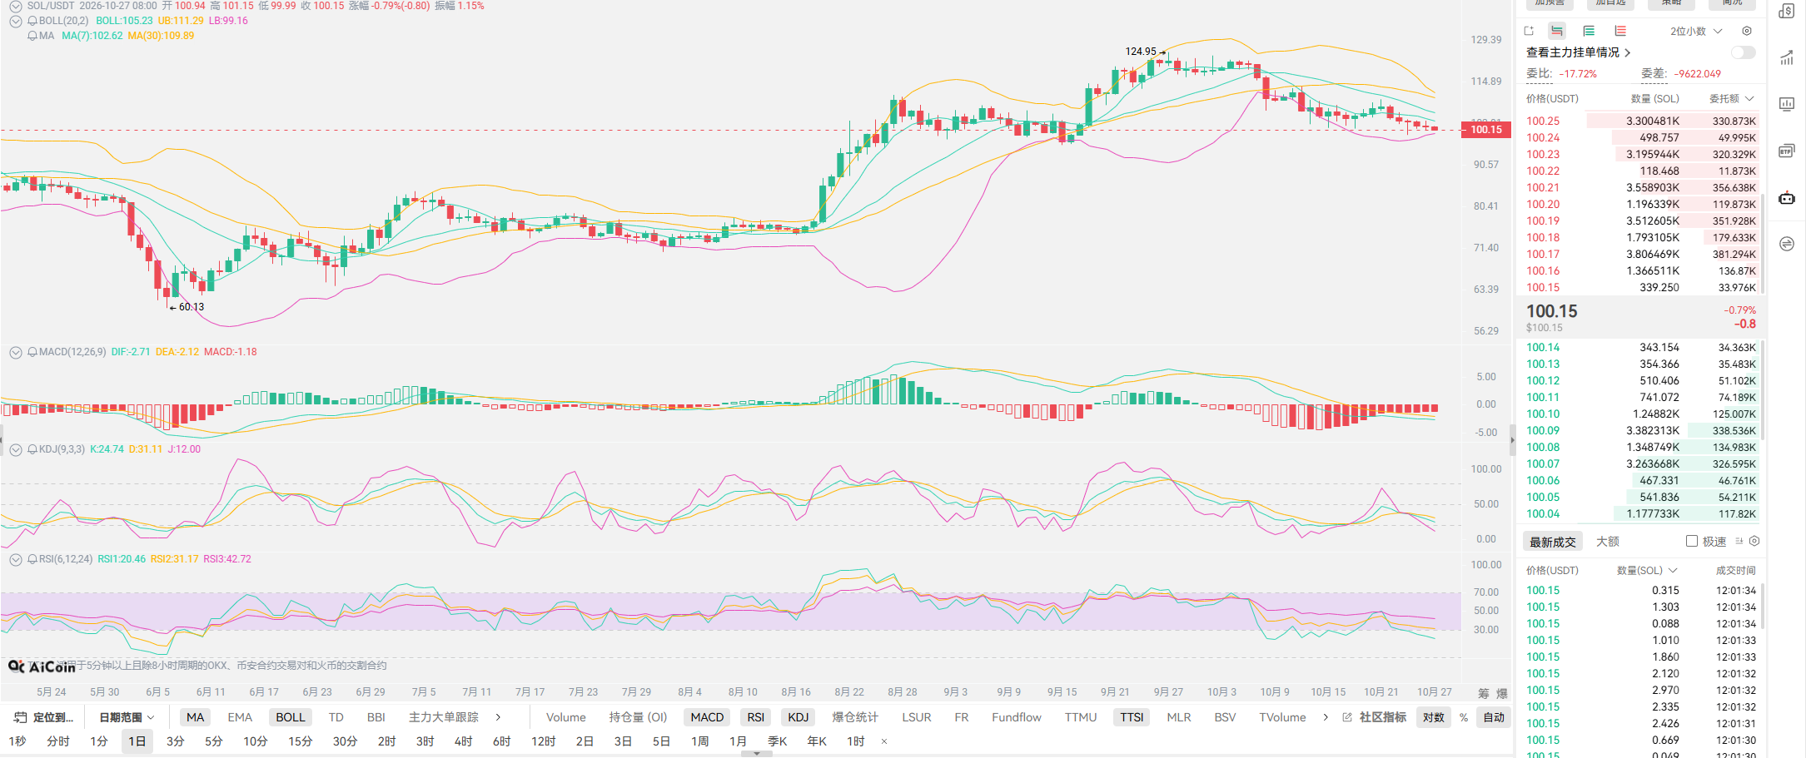Click the 100.25 ask price row
The image size is (1806, 758).
[1640, 121]
